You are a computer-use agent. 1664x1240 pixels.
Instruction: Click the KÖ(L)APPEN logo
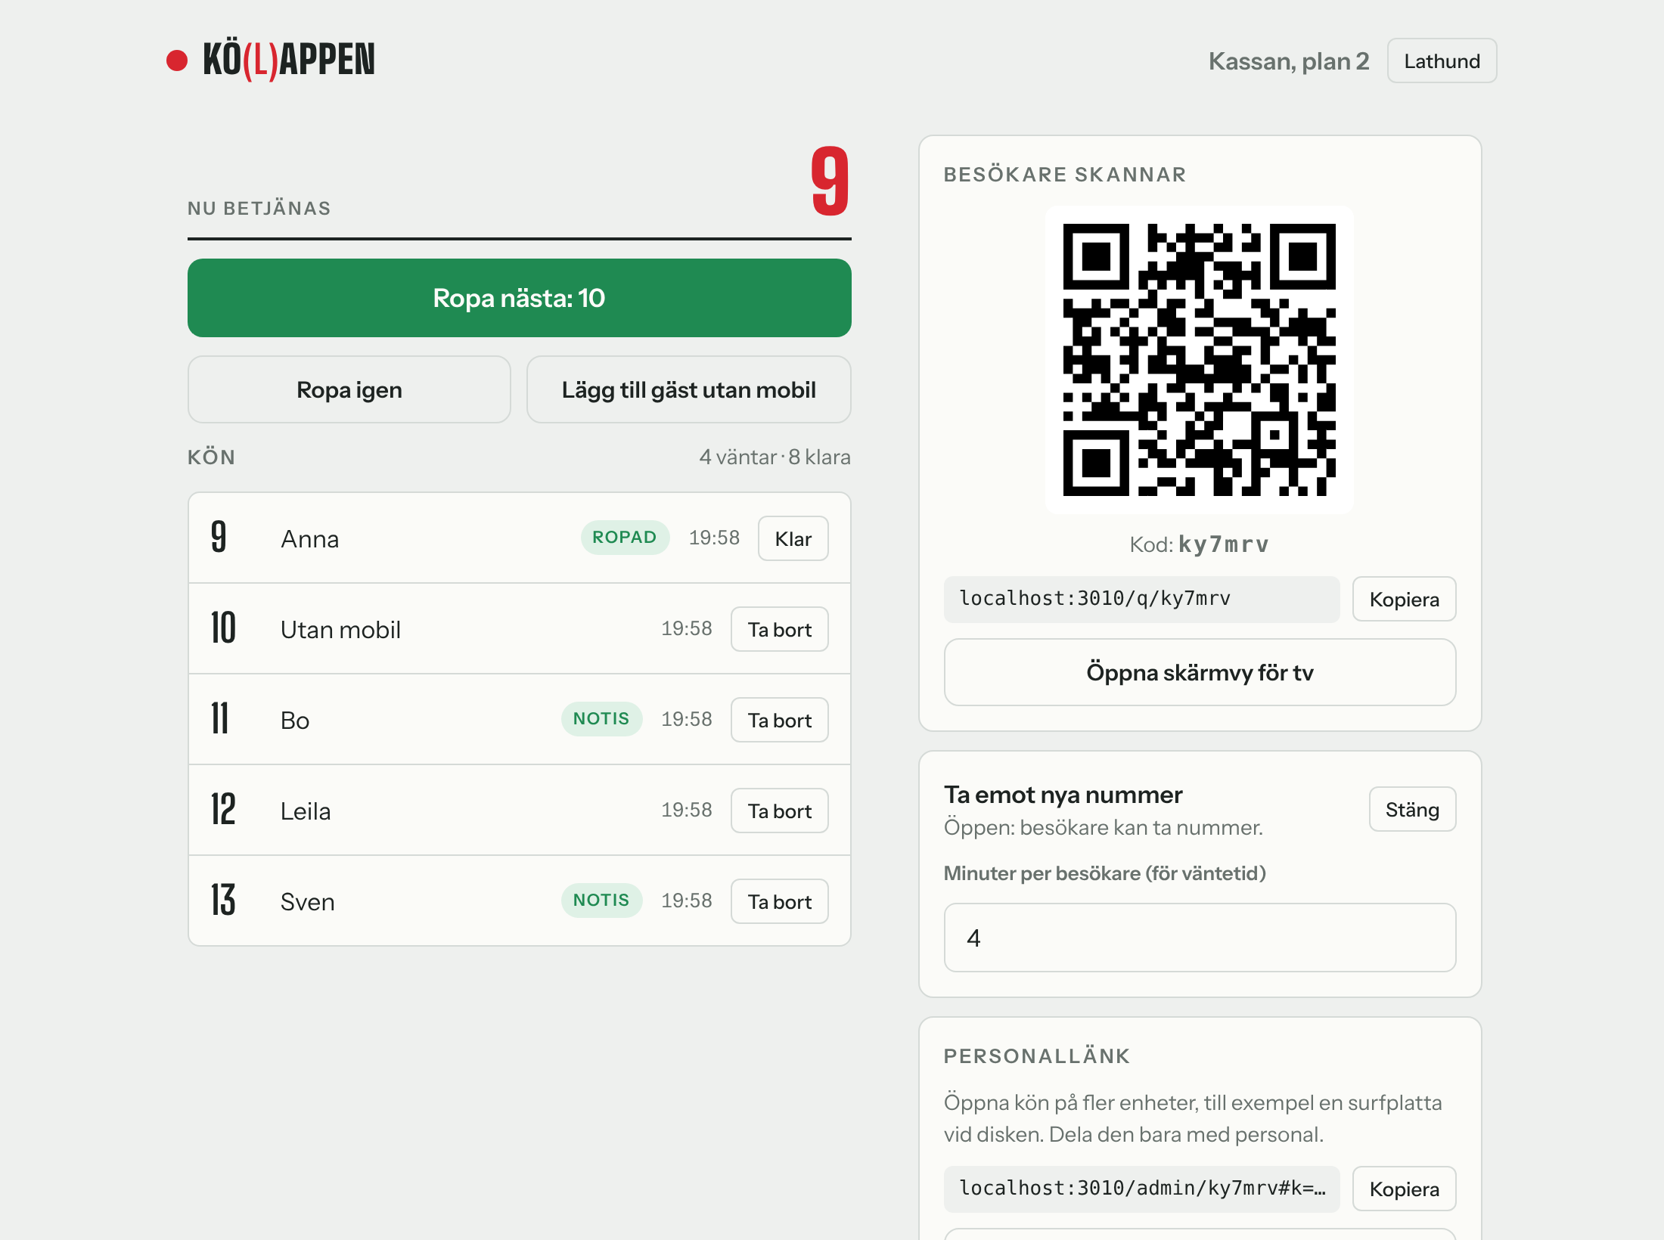click(271, 60)
